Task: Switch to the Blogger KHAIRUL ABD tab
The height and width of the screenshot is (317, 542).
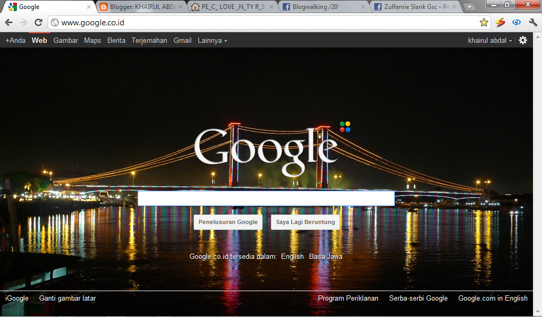Action: (x=142, y=7)
